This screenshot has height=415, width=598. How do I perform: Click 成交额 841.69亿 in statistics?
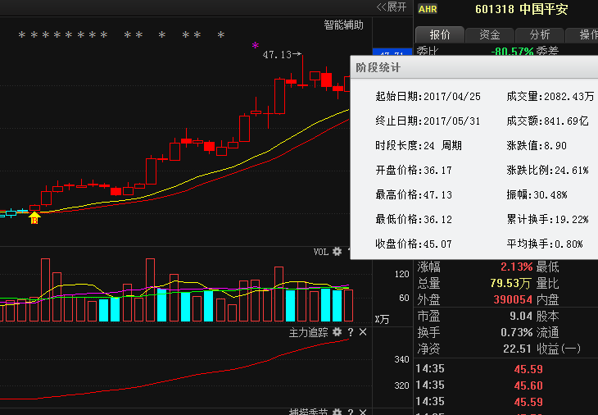[548, 121]
